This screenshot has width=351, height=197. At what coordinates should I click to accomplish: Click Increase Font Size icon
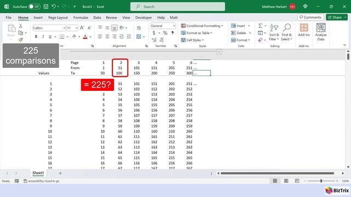point(82,28)
